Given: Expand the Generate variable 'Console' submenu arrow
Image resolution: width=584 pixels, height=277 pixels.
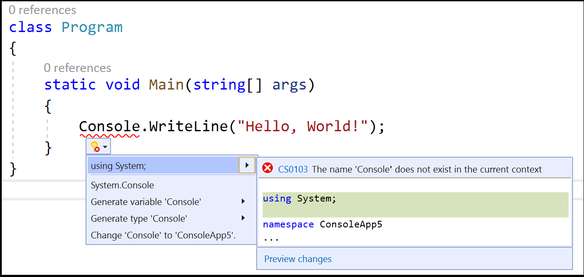Looking at the screenshot, I should click(x=244, y=201).
